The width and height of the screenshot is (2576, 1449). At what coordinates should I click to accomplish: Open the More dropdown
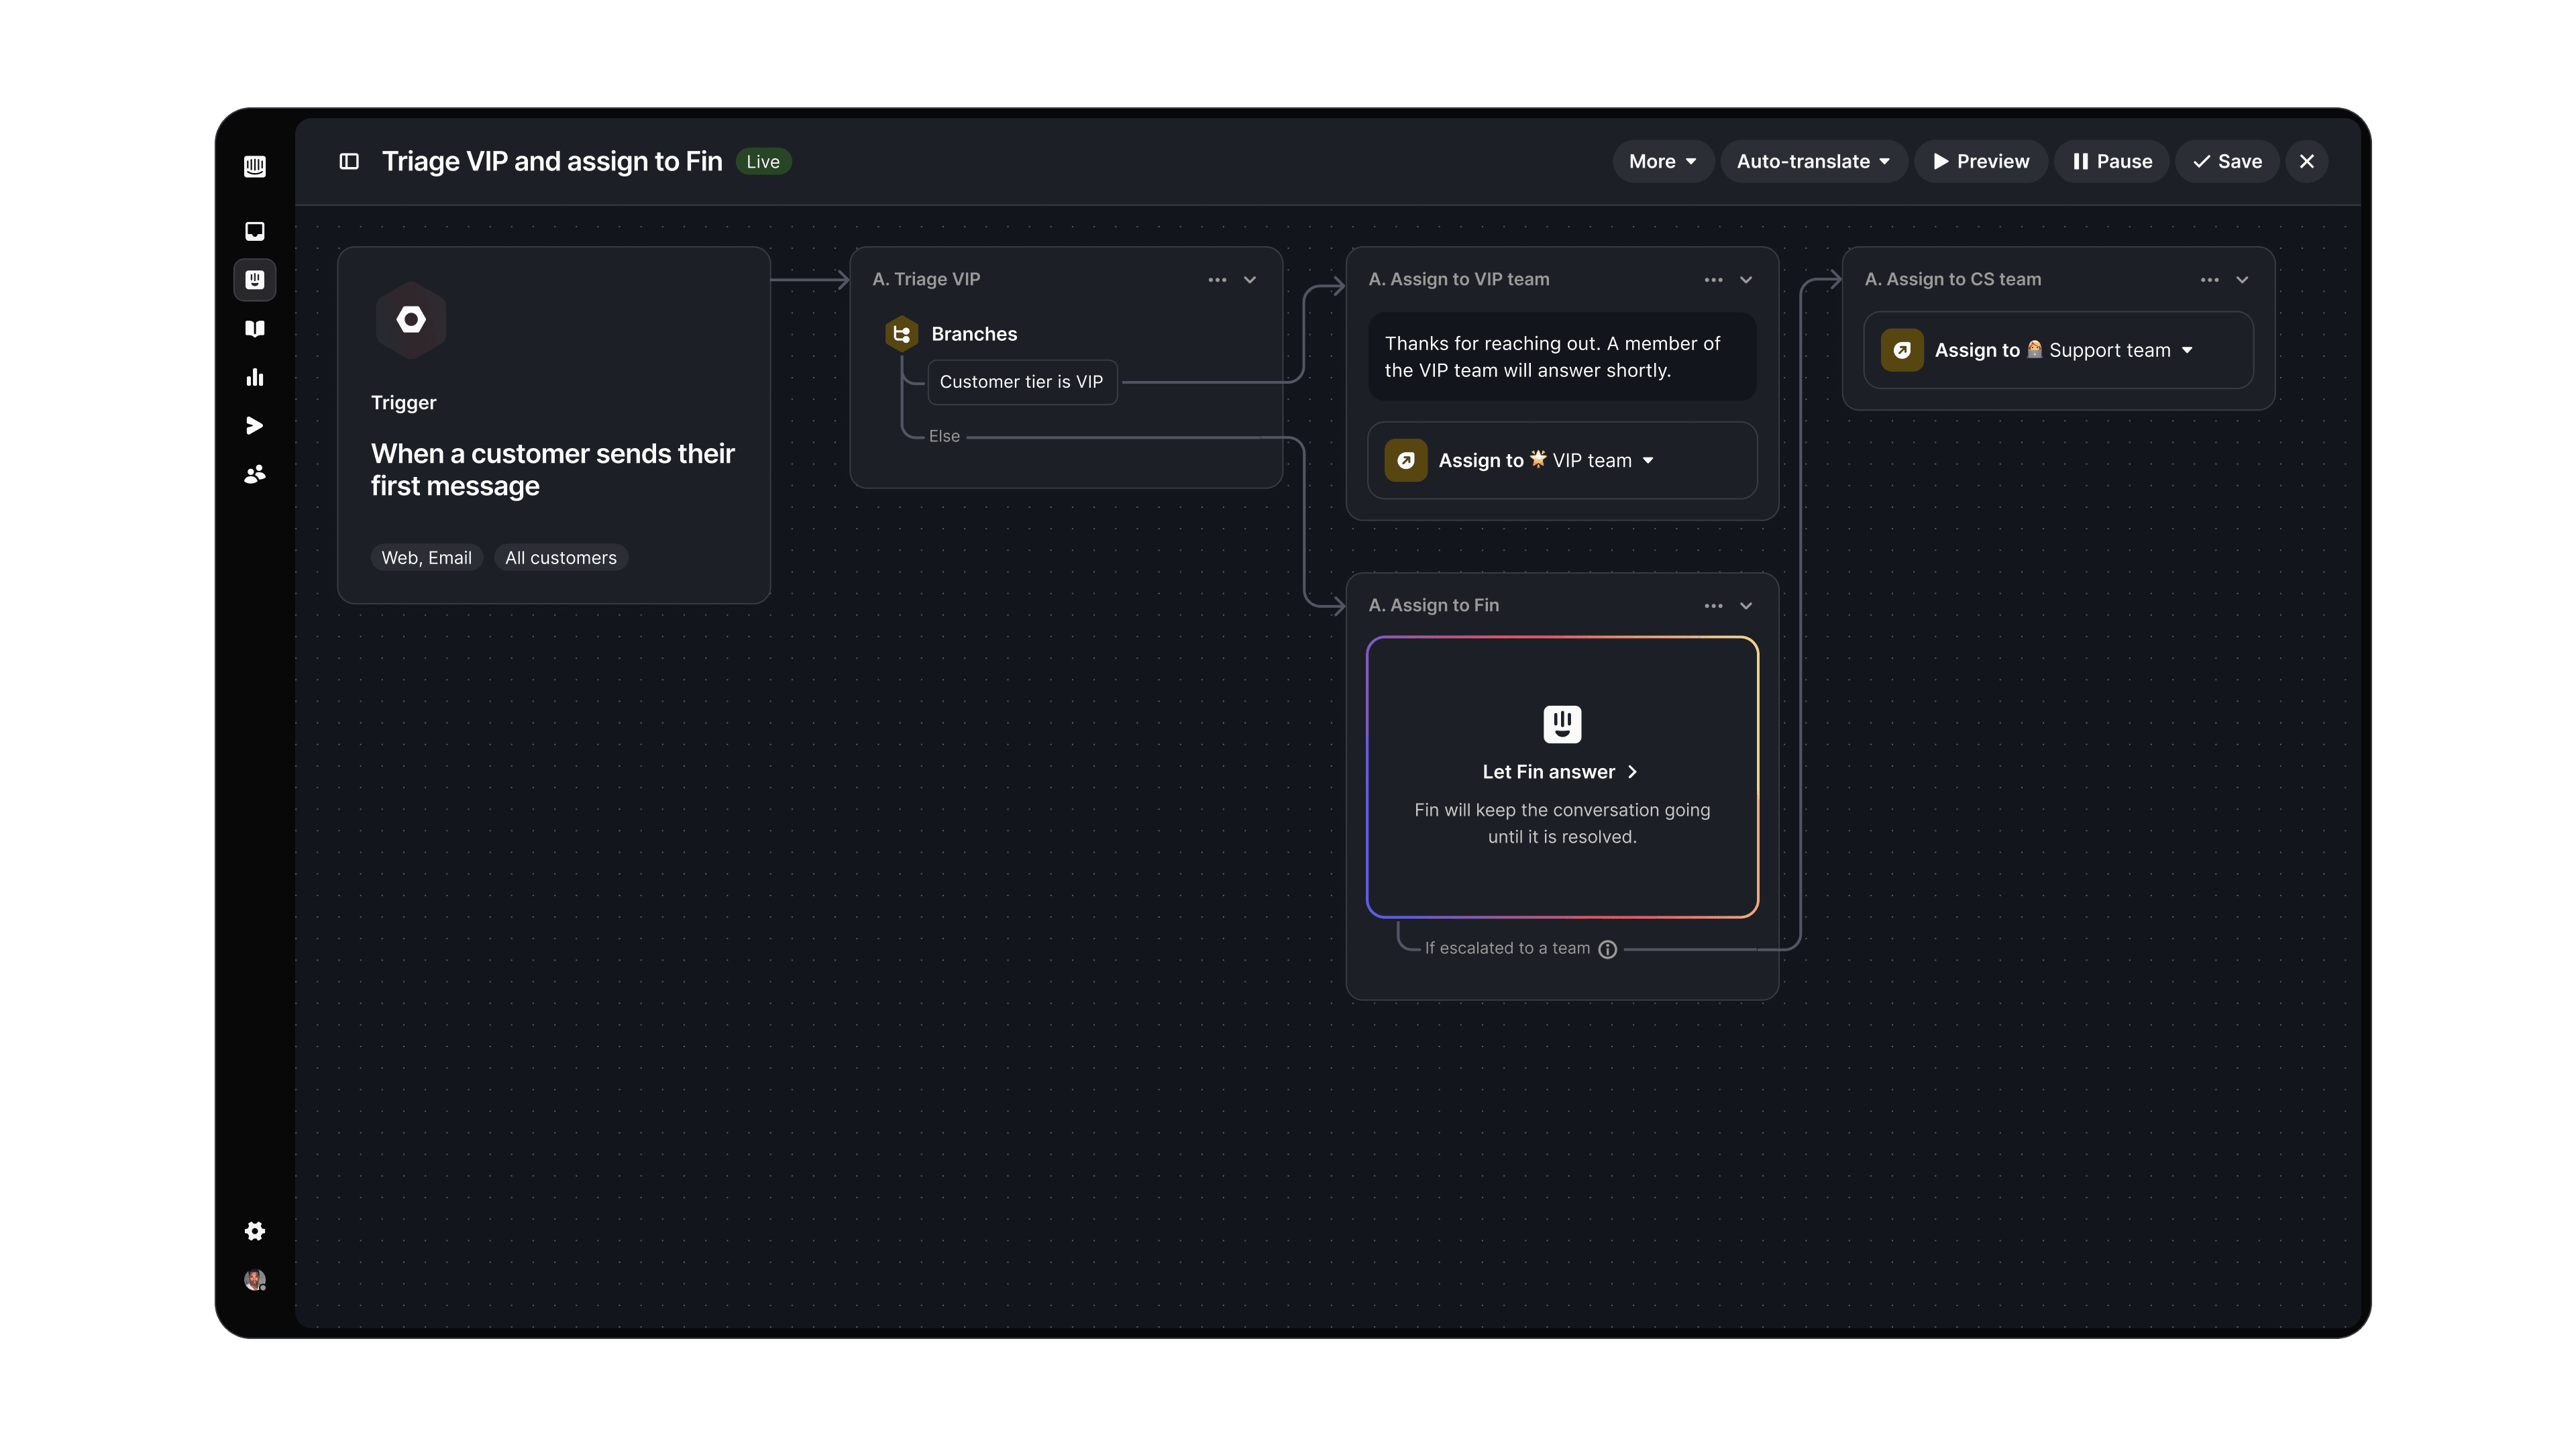click(x=1662, y=161)
